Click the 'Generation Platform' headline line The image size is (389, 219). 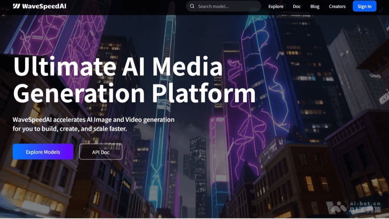(134, 93)
